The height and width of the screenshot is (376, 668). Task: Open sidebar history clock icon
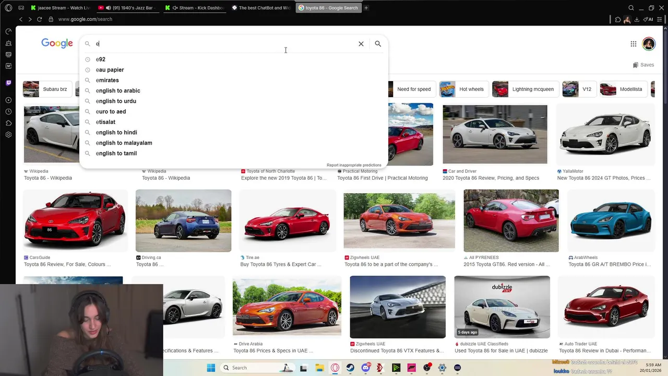(8, 112)
